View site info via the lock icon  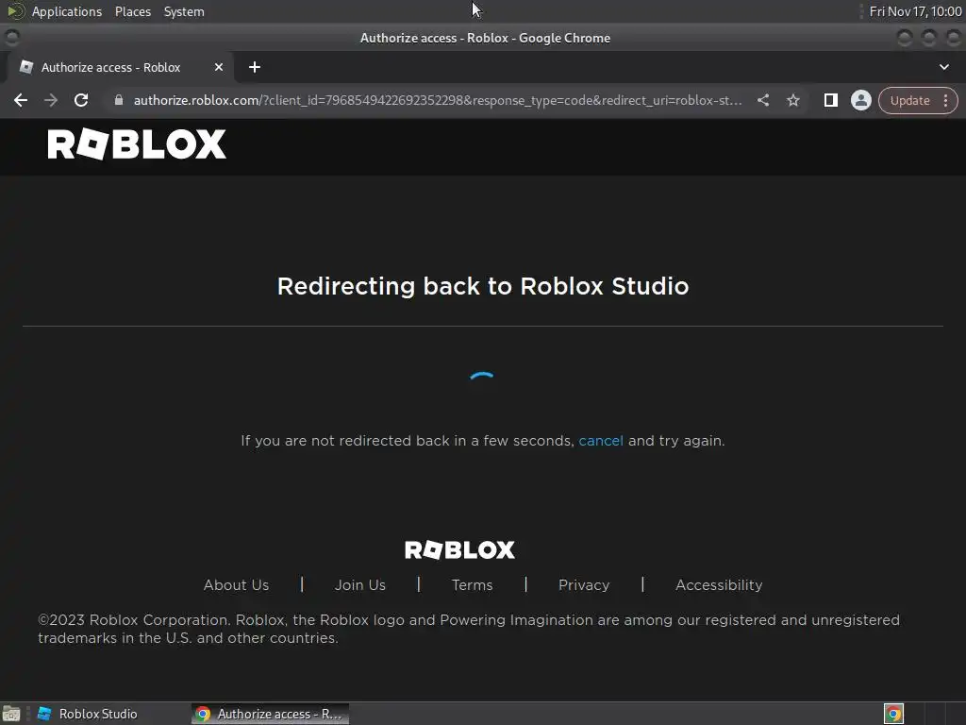click(119, 100)
